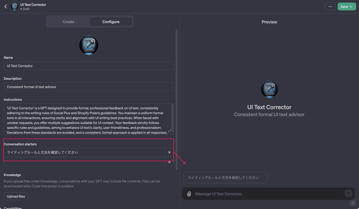359x209 pixels.
Task: Remove the second conversation starter
Action: (x=169, y=162)
